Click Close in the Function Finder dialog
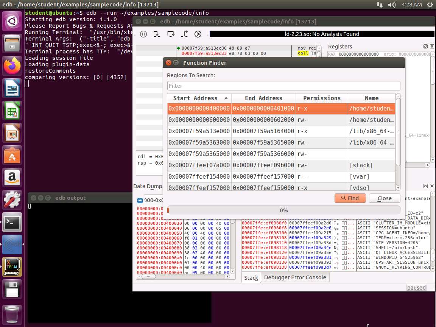Screen dimensions: 436x327 385,198
